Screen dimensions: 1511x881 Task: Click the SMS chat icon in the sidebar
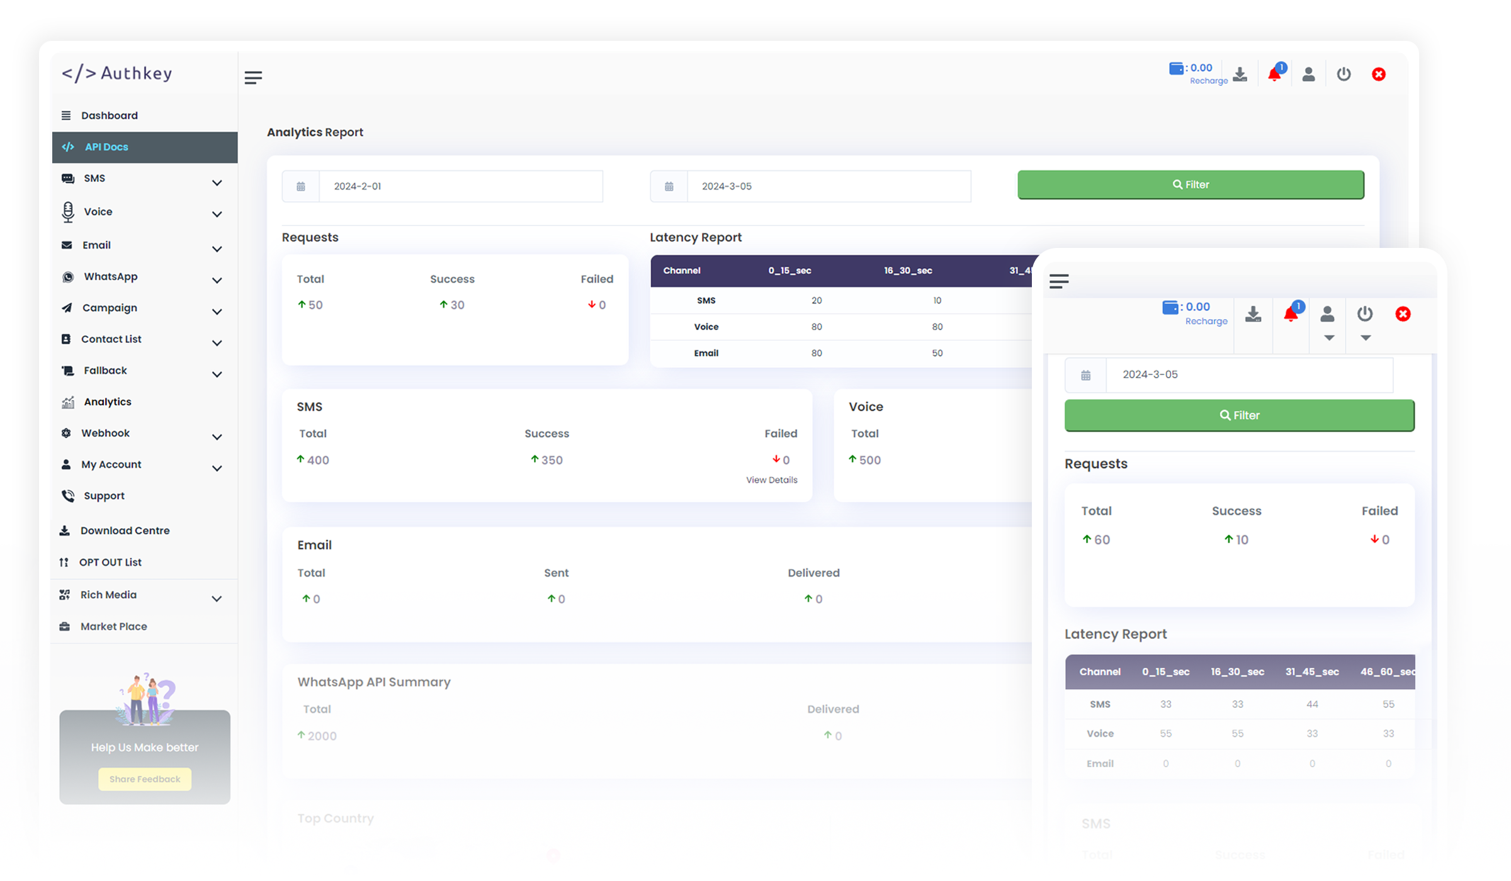pos(67,178)
